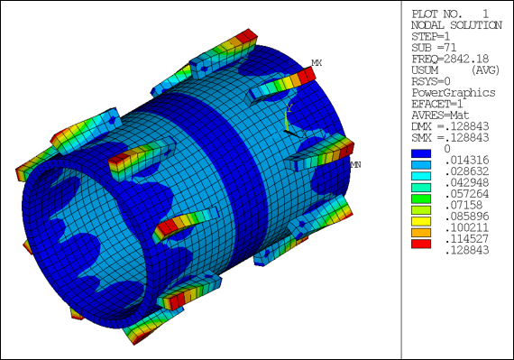
Task: Click the DMX =.128843 value
Action: click(x=450, y=126)
